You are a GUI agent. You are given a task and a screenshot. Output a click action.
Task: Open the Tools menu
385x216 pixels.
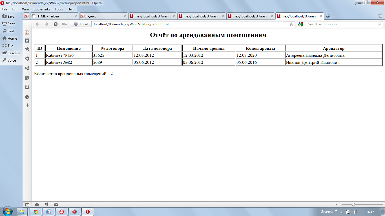[59, 9]
